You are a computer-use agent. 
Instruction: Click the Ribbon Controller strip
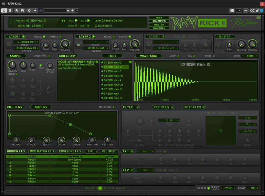100,188
